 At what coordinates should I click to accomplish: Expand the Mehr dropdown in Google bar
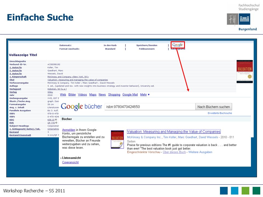pos(145,95)
